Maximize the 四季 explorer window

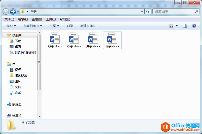[x=185, y=3]
